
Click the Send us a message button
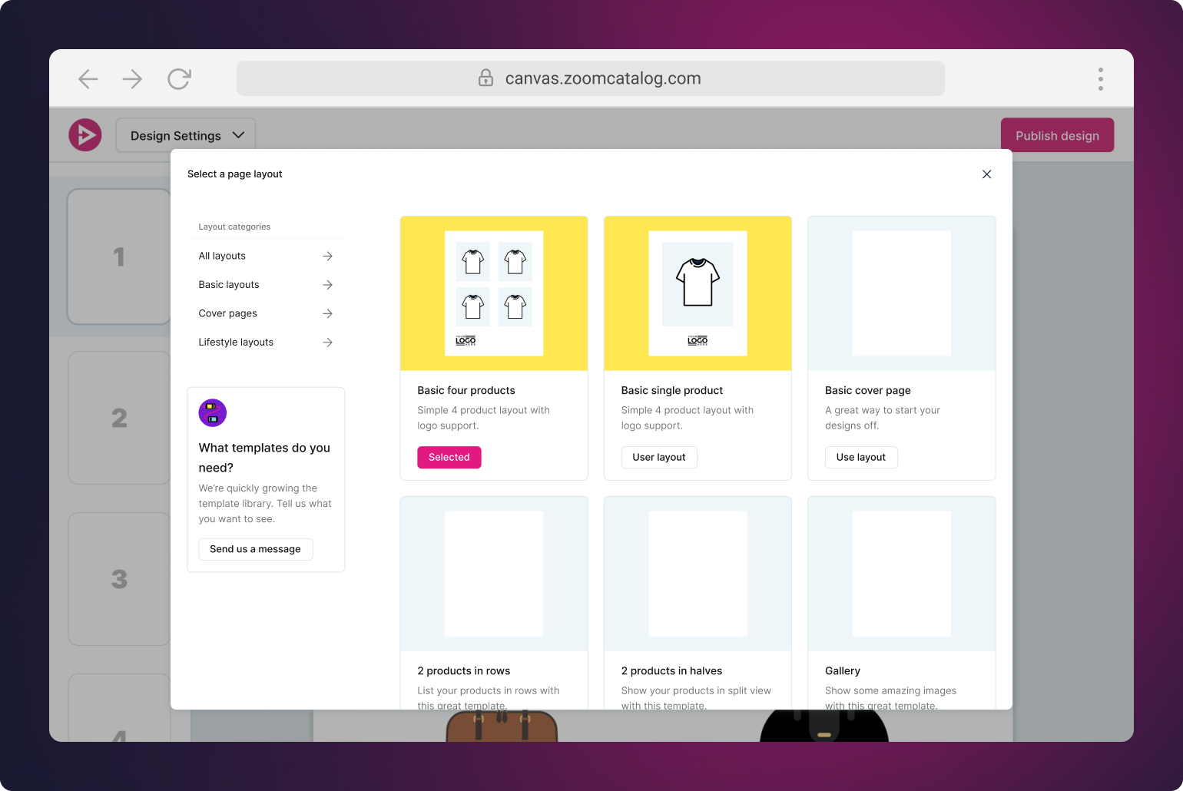[x=255, y=549]
